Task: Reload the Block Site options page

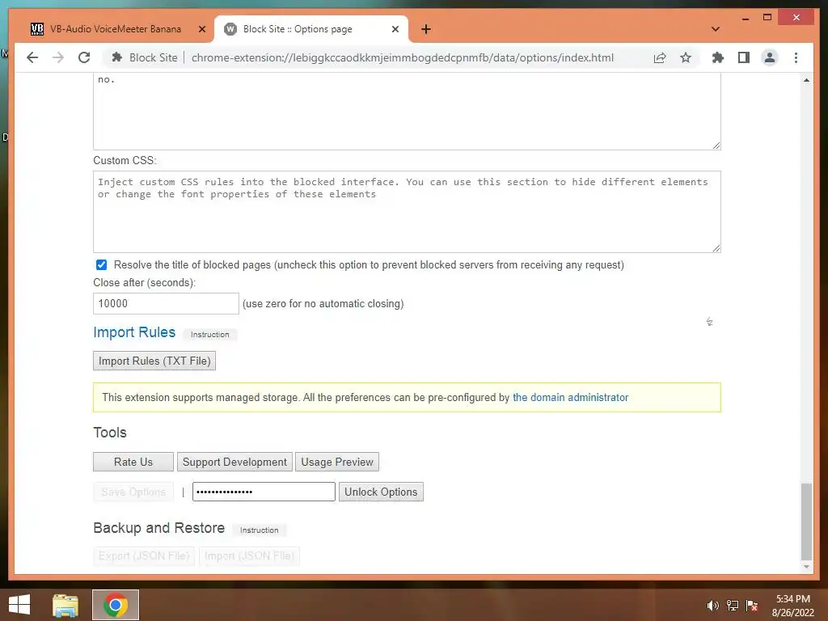Action: (x=84, y=57)
